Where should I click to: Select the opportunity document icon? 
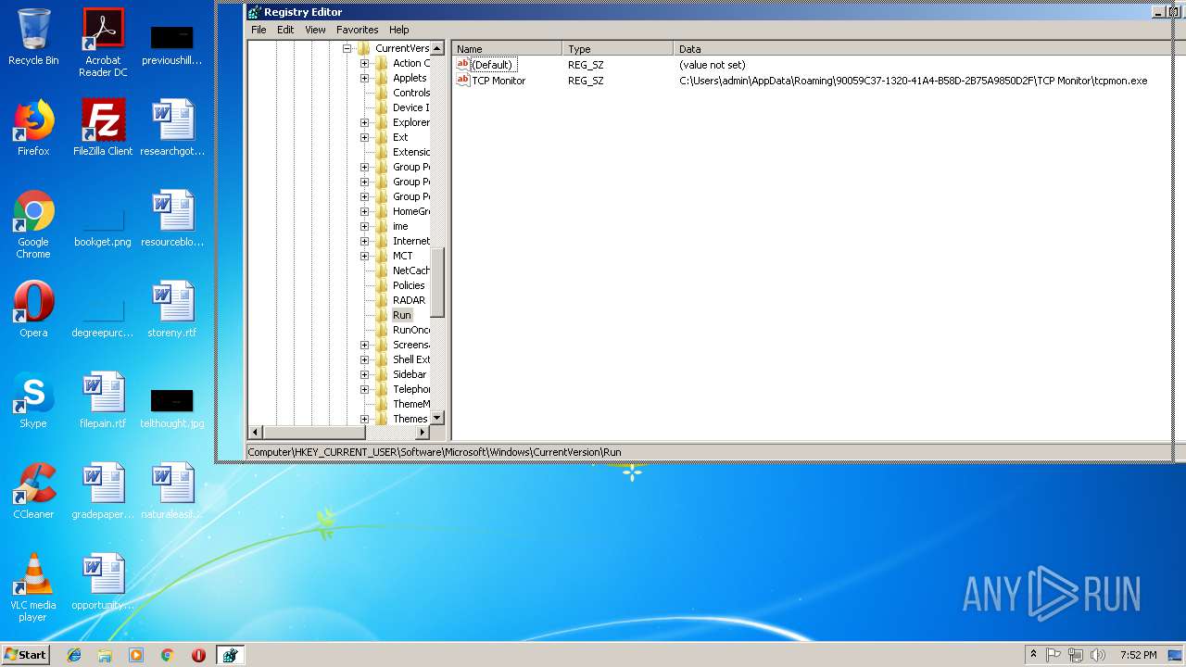click(x=103, y=582)
